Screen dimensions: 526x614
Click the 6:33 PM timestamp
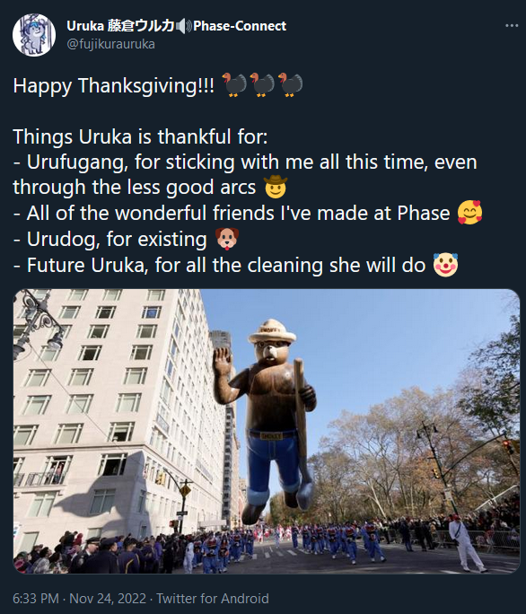point(36,599)
